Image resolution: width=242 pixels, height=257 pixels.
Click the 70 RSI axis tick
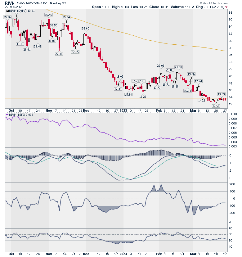[231, 228]
